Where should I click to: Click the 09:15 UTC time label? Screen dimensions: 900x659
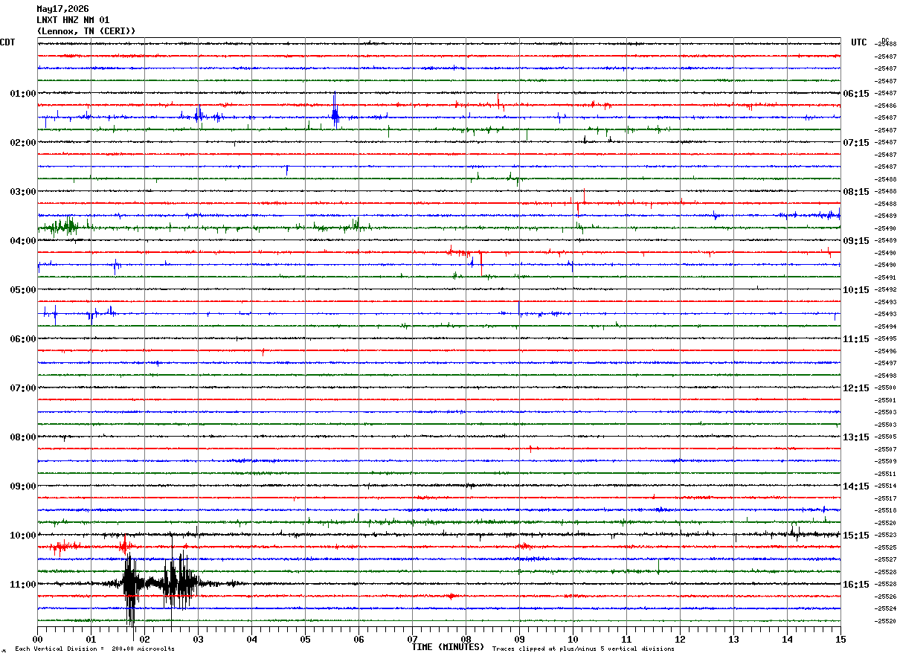(856, 241)
